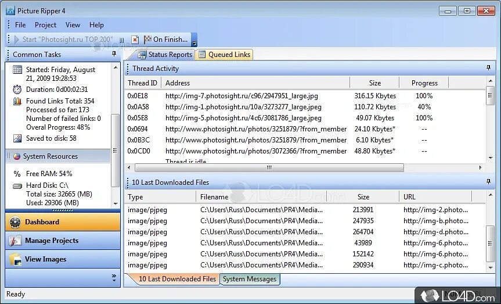Click the chart icon beside Found Links Total
The height and width of the screenshot is (304, 501).
[17, 101]
